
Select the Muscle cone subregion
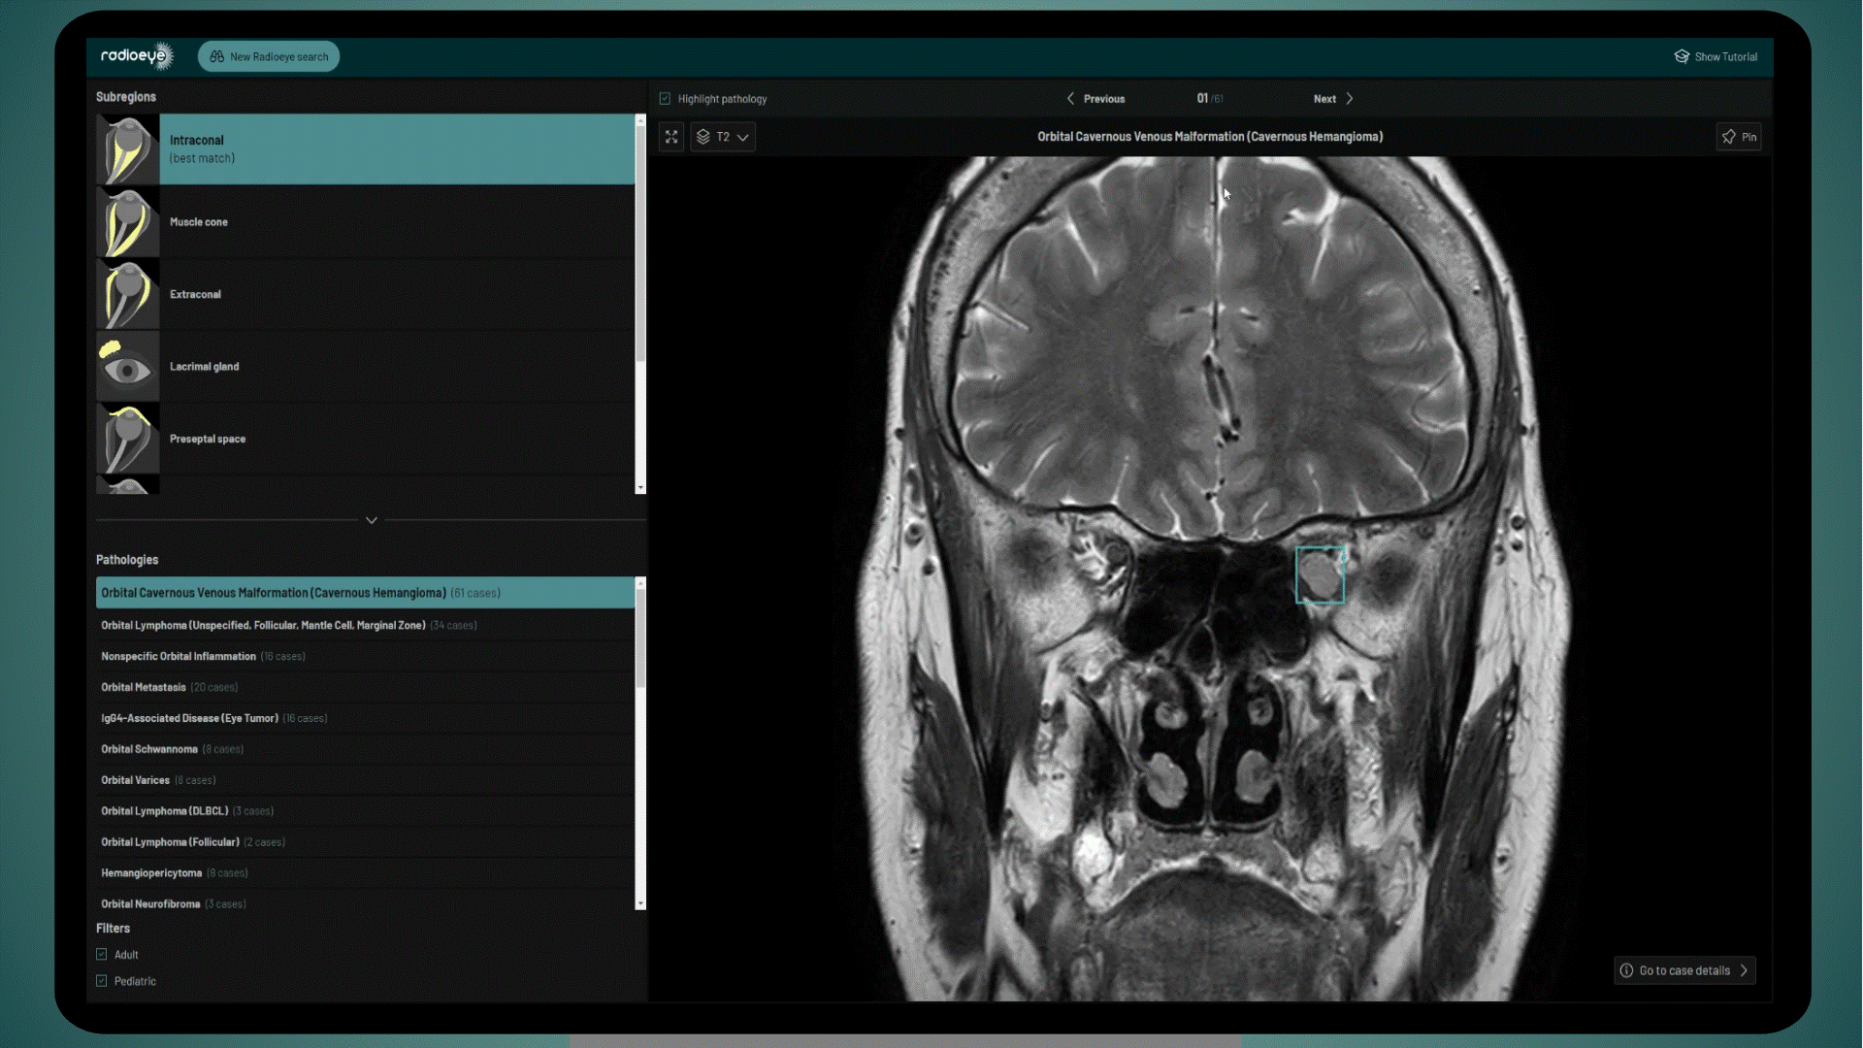tap(366, 222)
